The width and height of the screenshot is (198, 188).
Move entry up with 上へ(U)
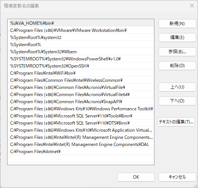[x=177, y=87]
